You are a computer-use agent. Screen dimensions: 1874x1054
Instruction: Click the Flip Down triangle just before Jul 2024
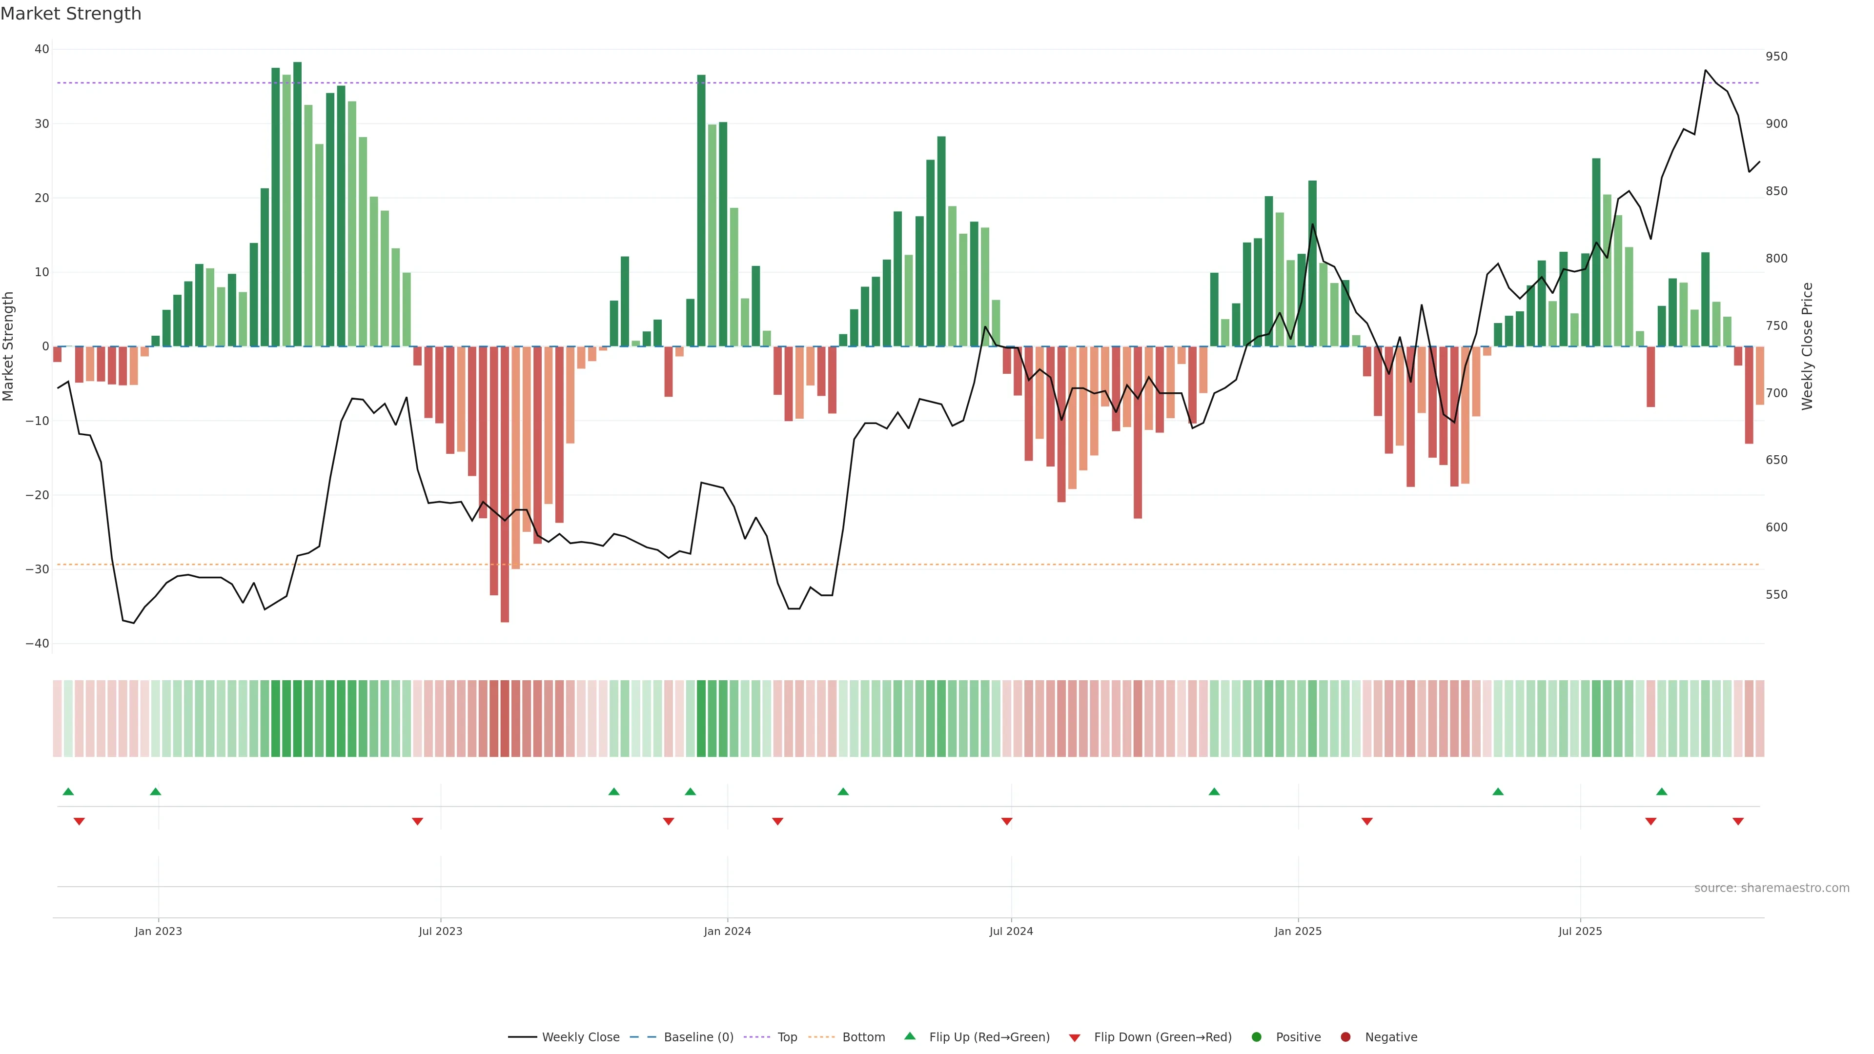click(1007, 821)
